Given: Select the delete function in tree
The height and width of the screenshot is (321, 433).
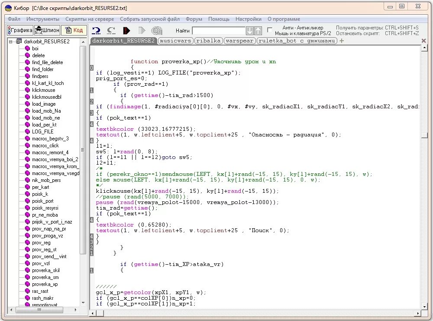Looking at the screenshot, I should 38,55.
